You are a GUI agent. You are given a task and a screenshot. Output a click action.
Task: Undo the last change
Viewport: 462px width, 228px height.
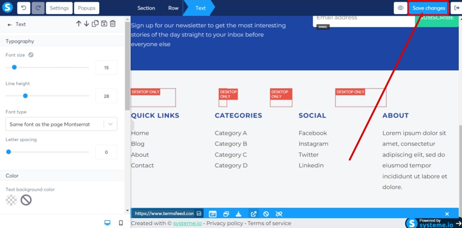tap(24, 8)
